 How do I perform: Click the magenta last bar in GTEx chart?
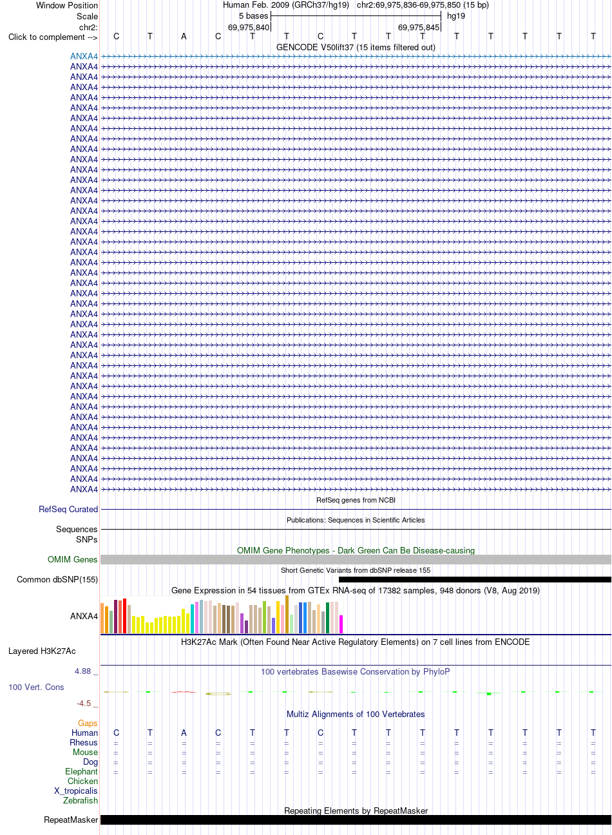341,624
